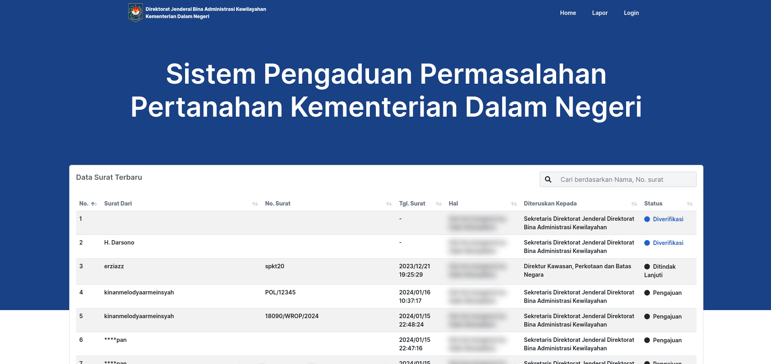This screenshot has height=364, width=771.
Task: Sort by No. column arrow icon
Action: (94, 204)
